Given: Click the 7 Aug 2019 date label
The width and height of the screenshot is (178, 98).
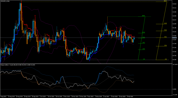Looking at the screenshot, I should click(3, 97).
